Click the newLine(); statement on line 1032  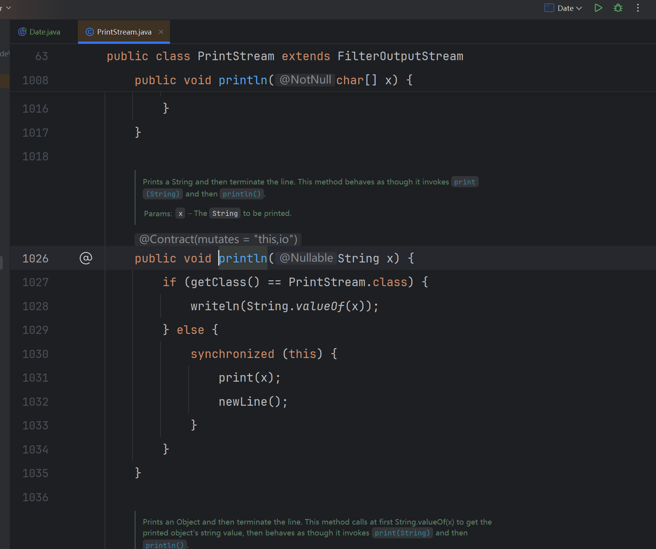pos(253,402)
